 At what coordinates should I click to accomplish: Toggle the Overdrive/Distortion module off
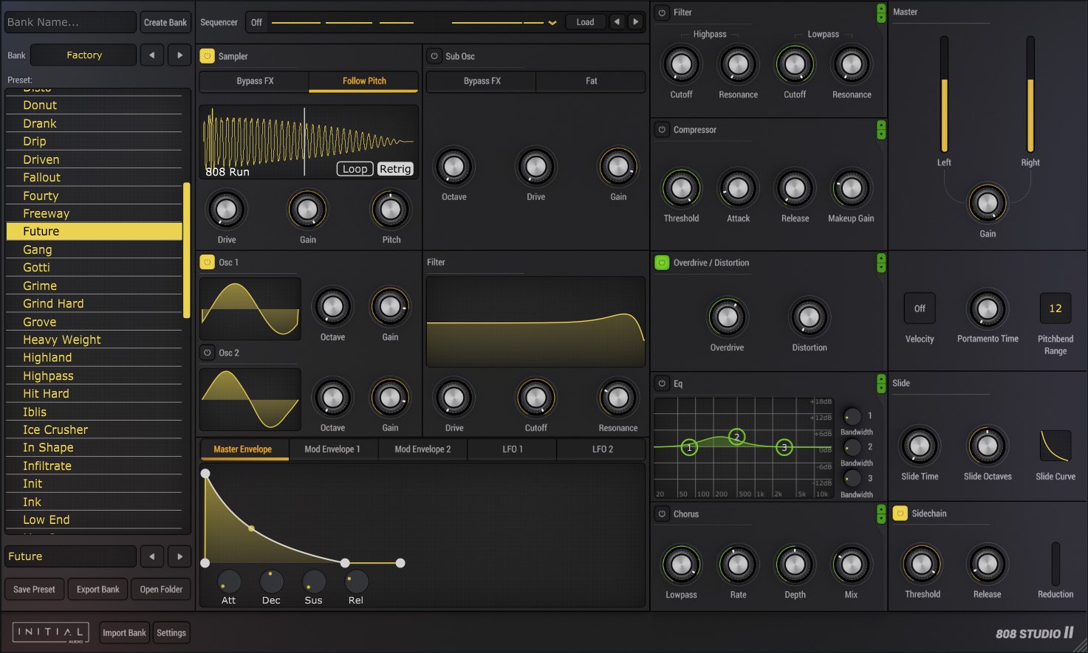click(x=662, y=263)
